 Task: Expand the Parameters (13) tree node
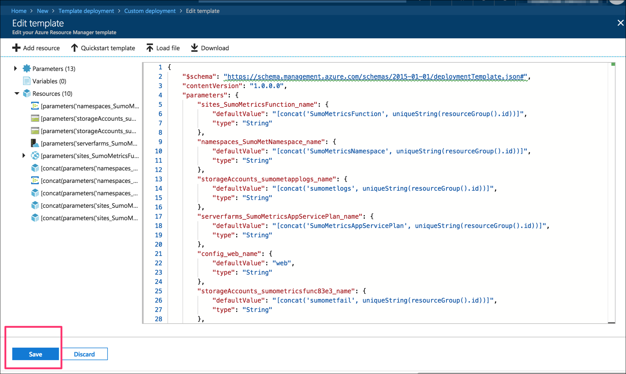[x=15, y=68]
